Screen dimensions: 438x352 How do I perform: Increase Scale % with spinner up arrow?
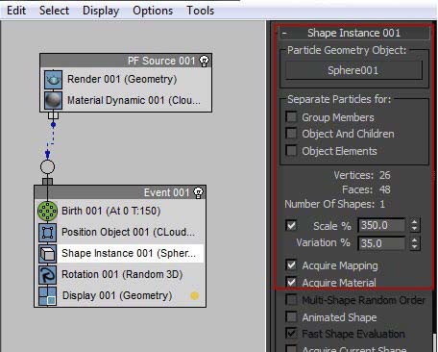[x=414, y=222]
